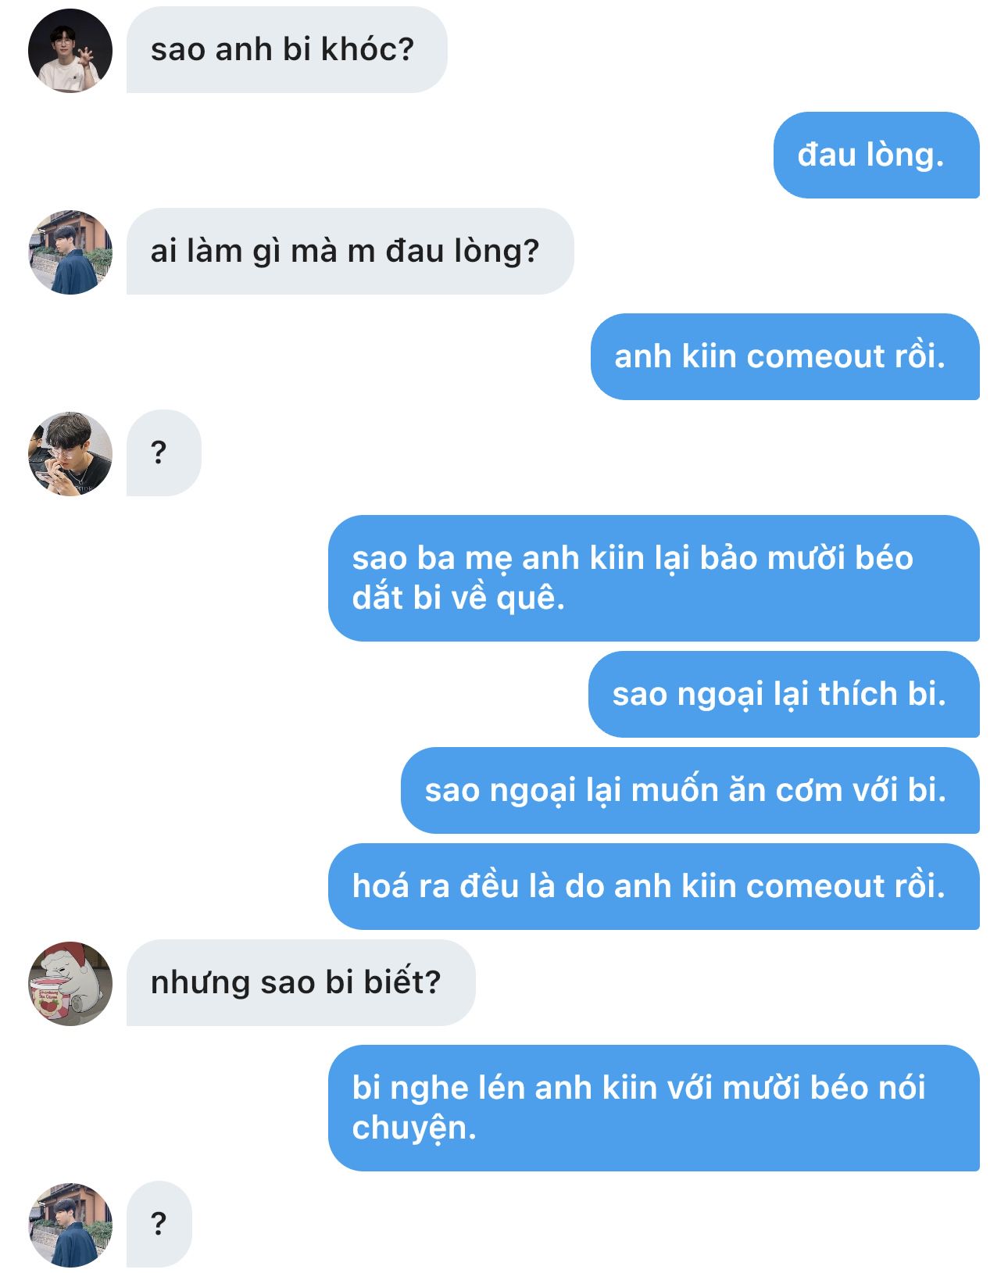Tap avatar beside "sao anh bi khóc?" message
This screenshot has width=1008, height=1273.
[70, 51]
